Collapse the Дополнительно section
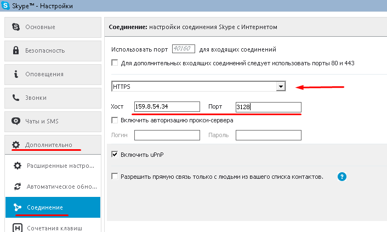 [53, 145]
